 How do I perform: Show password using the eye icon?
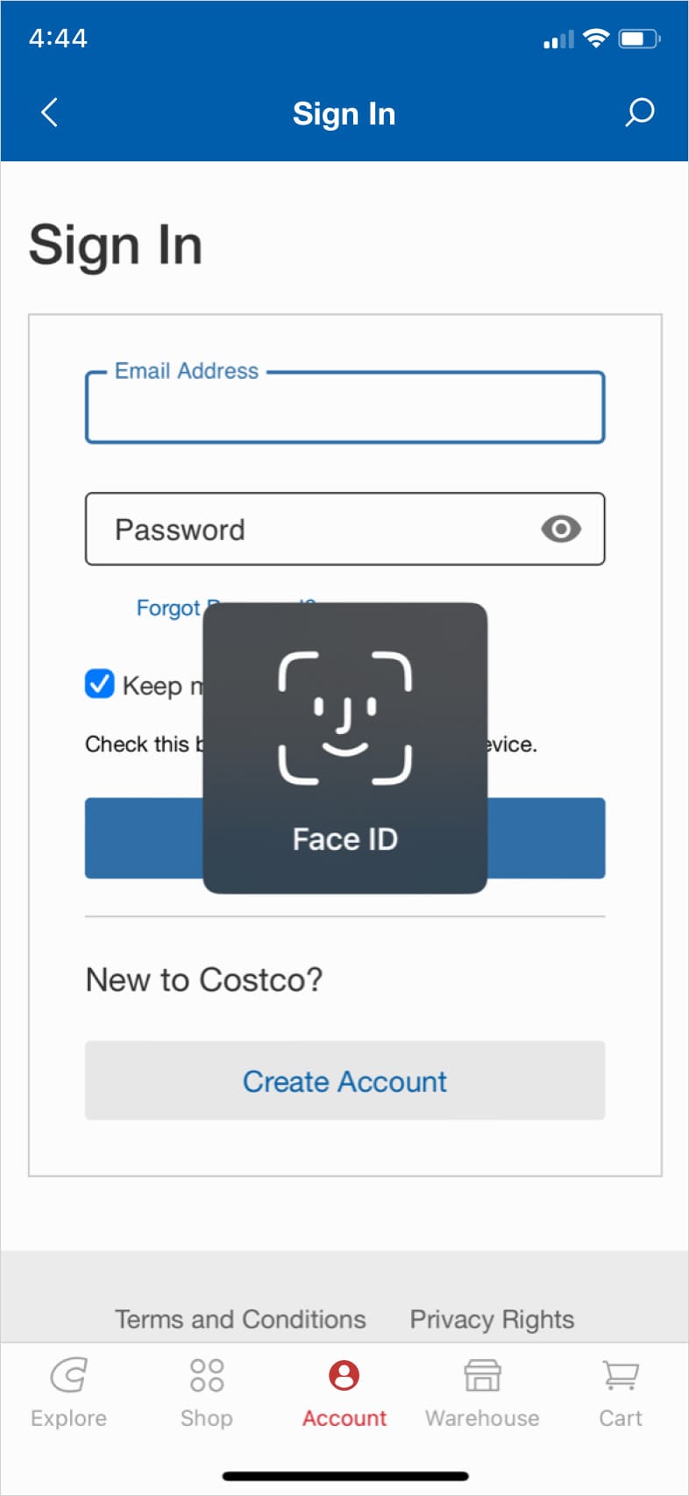click(x=561, y=529)
